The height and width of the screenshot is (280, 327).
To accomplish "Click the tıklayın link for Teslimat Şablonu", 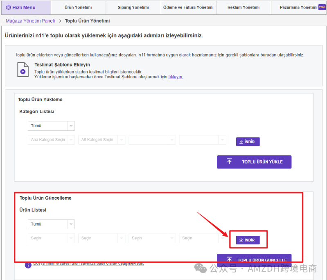I will click(176, 77).
